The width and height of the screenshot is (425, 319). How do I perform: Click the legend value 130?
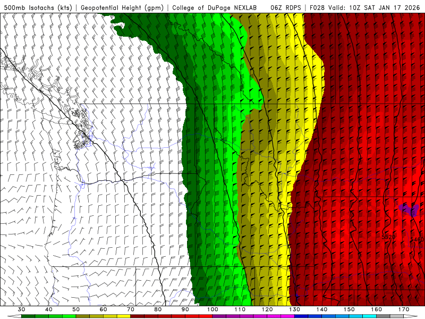(295, 309)
